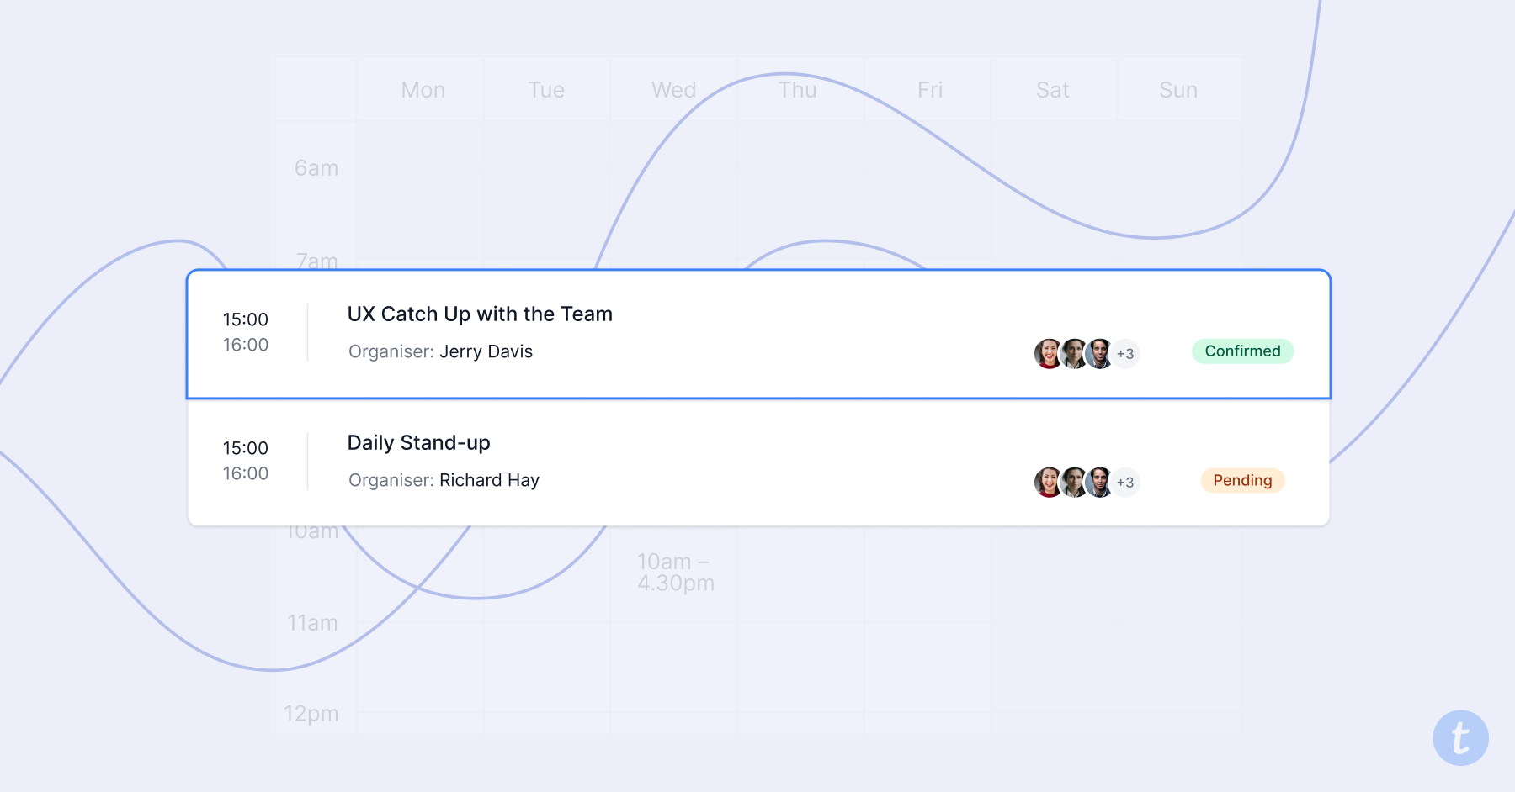This screenshot has height=792, width=1515.
Task: Open UX Catch Up with the Team event
Action: pyautogui.click(x=480, y=314)
